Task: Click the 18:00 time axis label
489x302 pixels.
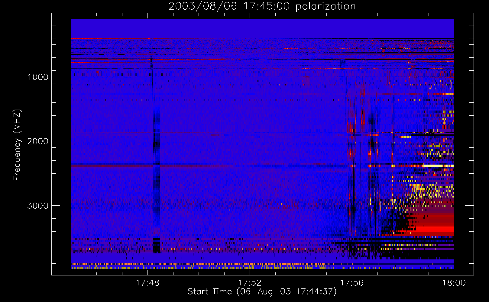Action: 454,283
